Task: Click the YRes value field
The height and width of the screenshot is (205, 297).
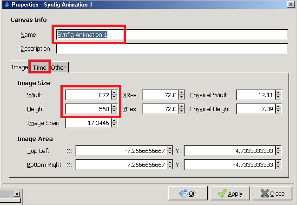Action: pos(161,109)
